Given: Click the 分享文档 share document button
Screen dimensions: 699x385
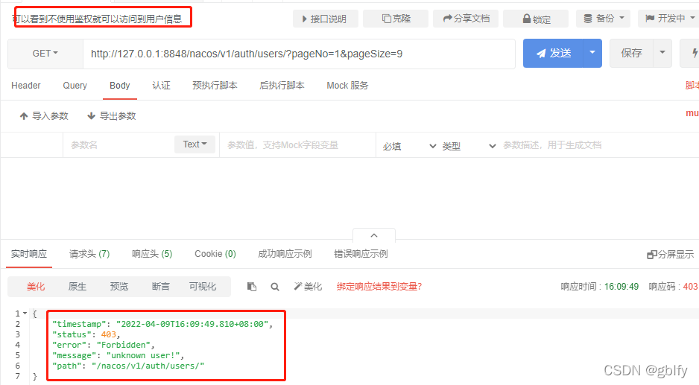Looking at the screenshot, I should 466,19.
